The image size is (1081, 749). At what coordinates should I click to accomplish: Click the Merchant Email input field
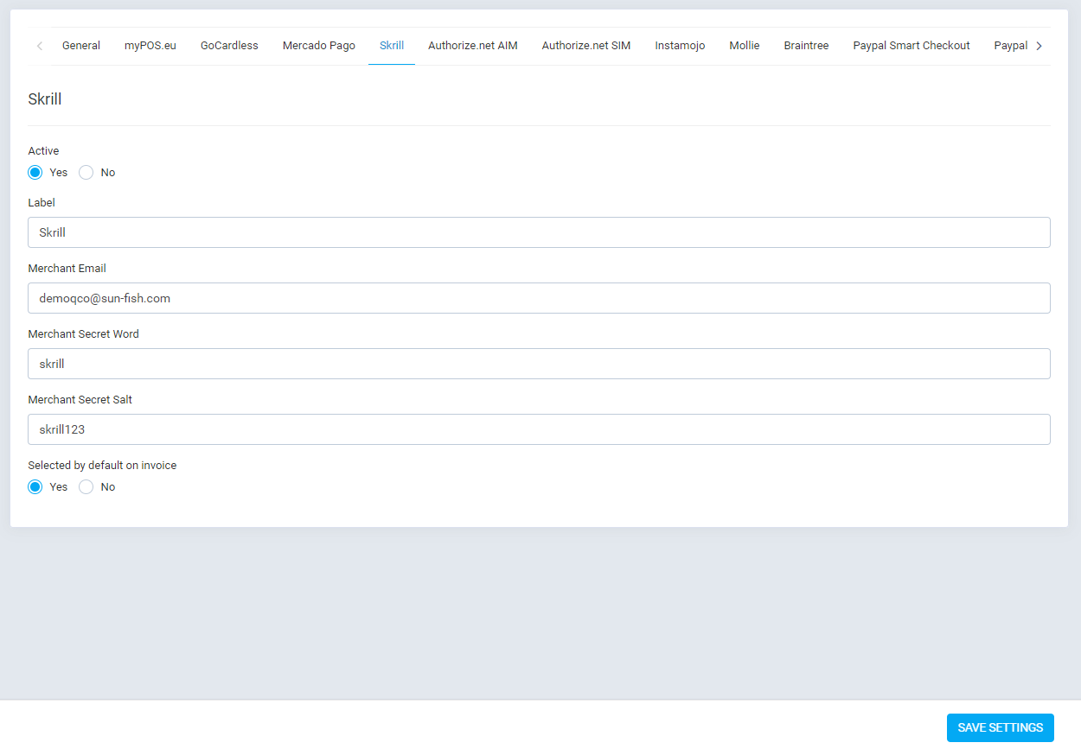click(539, 298)
